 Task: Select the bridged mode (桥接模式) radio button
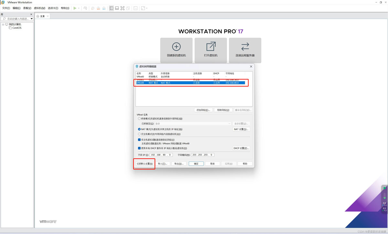(x=139, y=119)
